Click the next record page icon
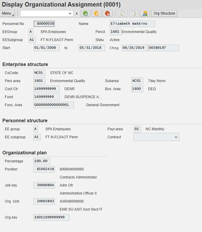This screenshot has width=202, height=232. 133,13
